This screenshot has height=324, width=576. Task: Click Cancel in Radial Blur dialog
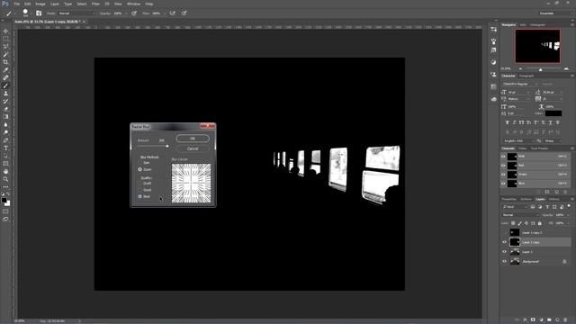click(x=193, y=148)
